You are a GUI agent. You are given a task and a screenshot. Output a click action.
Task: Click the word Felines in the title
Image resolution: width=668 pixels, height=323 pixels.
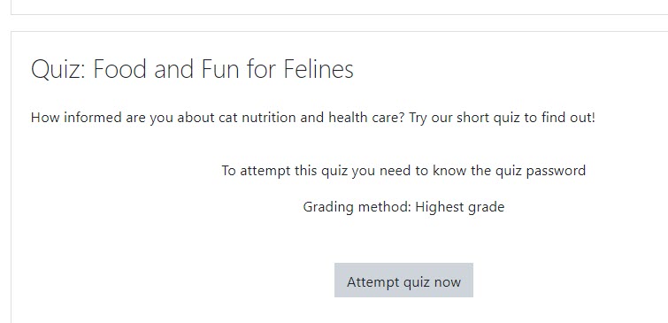[x=319, y=69]
